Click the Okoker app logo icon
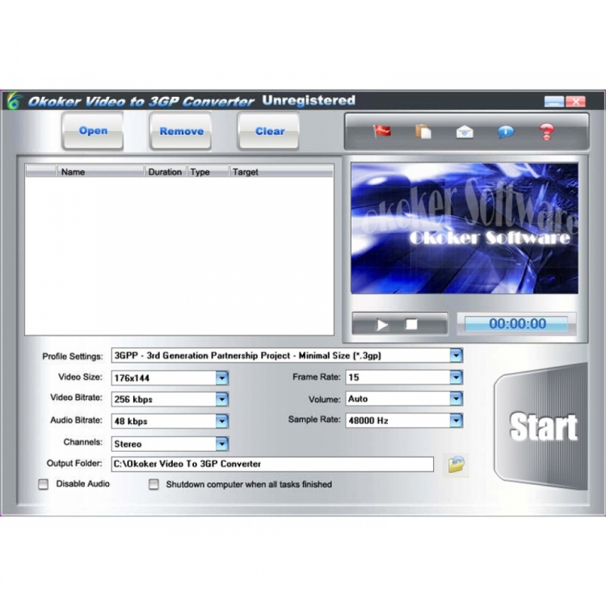 (14, 101)
